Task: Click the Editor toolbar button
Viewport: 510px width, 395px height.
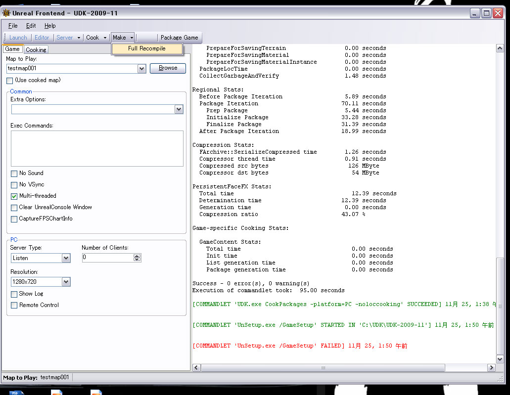Action: (x=42, y=38)
